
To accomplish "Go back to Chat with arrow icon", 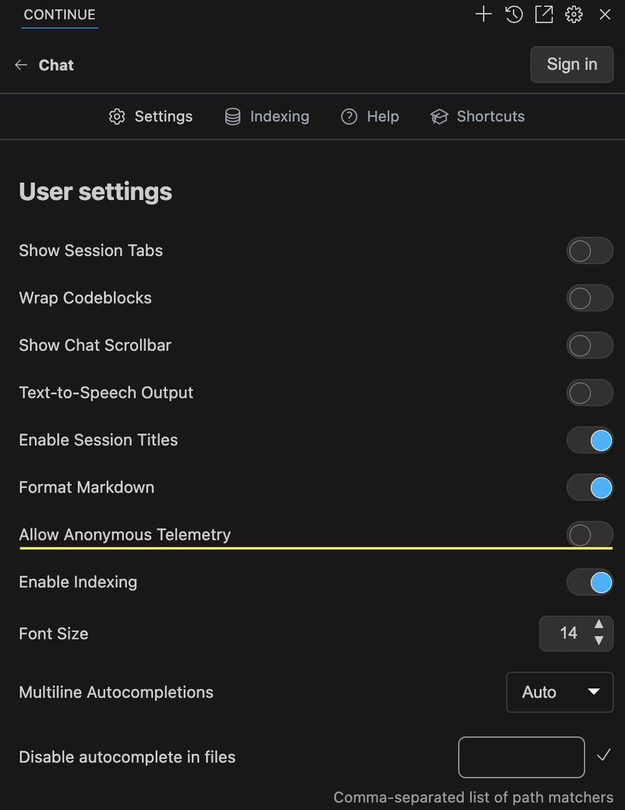I will tap(21, 65).
